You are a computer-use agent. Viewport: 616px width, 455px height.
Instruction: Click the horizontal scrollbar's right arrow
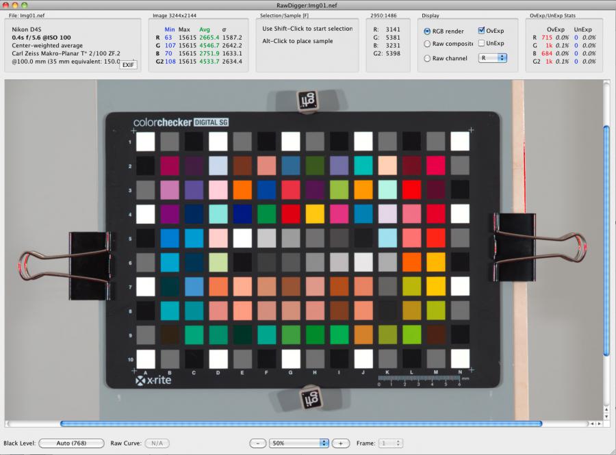point(599,424)
